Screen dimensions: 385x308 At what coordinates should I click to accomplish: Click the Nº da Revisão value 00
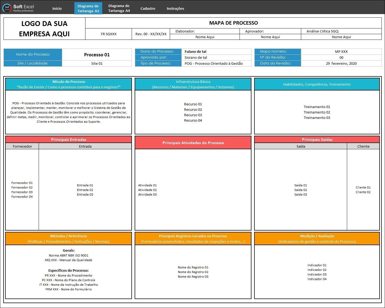[x=341, y=57]
